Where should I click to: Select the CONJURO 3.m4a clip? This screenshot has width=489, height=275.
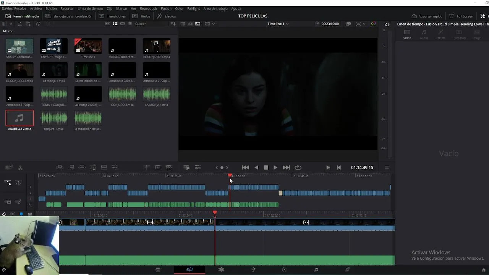pos(122,96)
